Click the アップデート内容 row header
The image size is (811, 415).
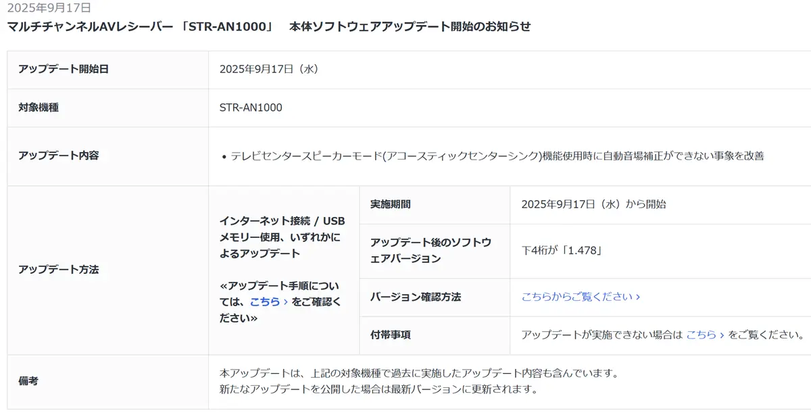click(x=107, y=155)
